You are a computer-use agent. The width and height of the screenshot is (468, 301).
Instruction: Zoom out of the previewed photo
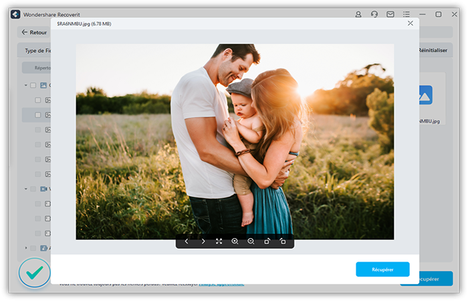click(251, 241)
